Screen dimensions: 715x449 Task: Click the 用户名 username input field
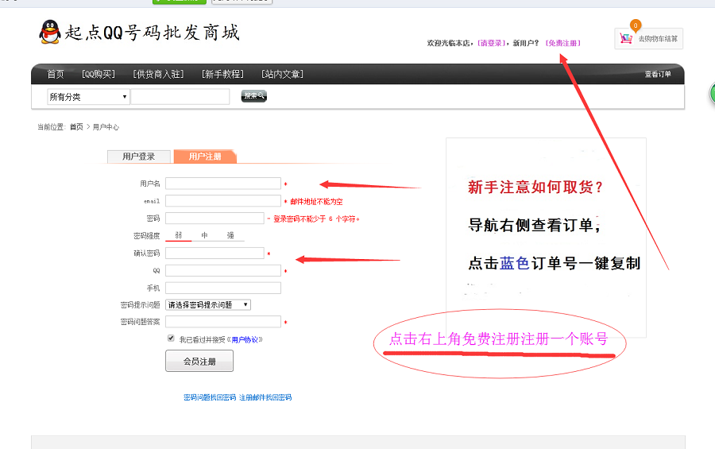223,184
